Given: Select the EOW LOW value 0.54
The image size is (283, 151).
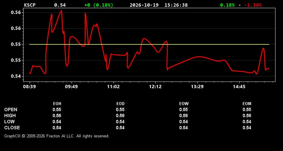Looking at the screenshot, I should [x=183, y=122].
